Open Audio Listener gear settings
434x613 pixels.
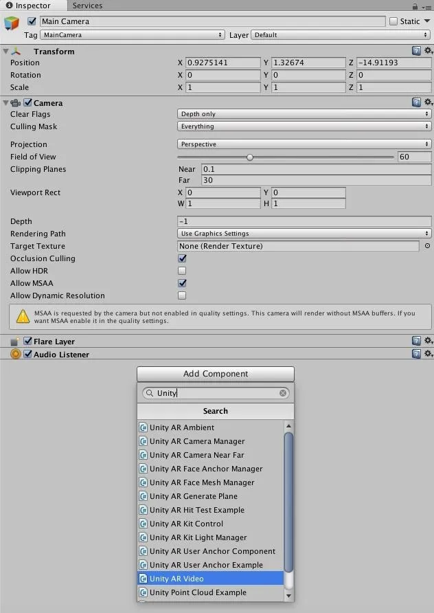(x=429, y=353)
